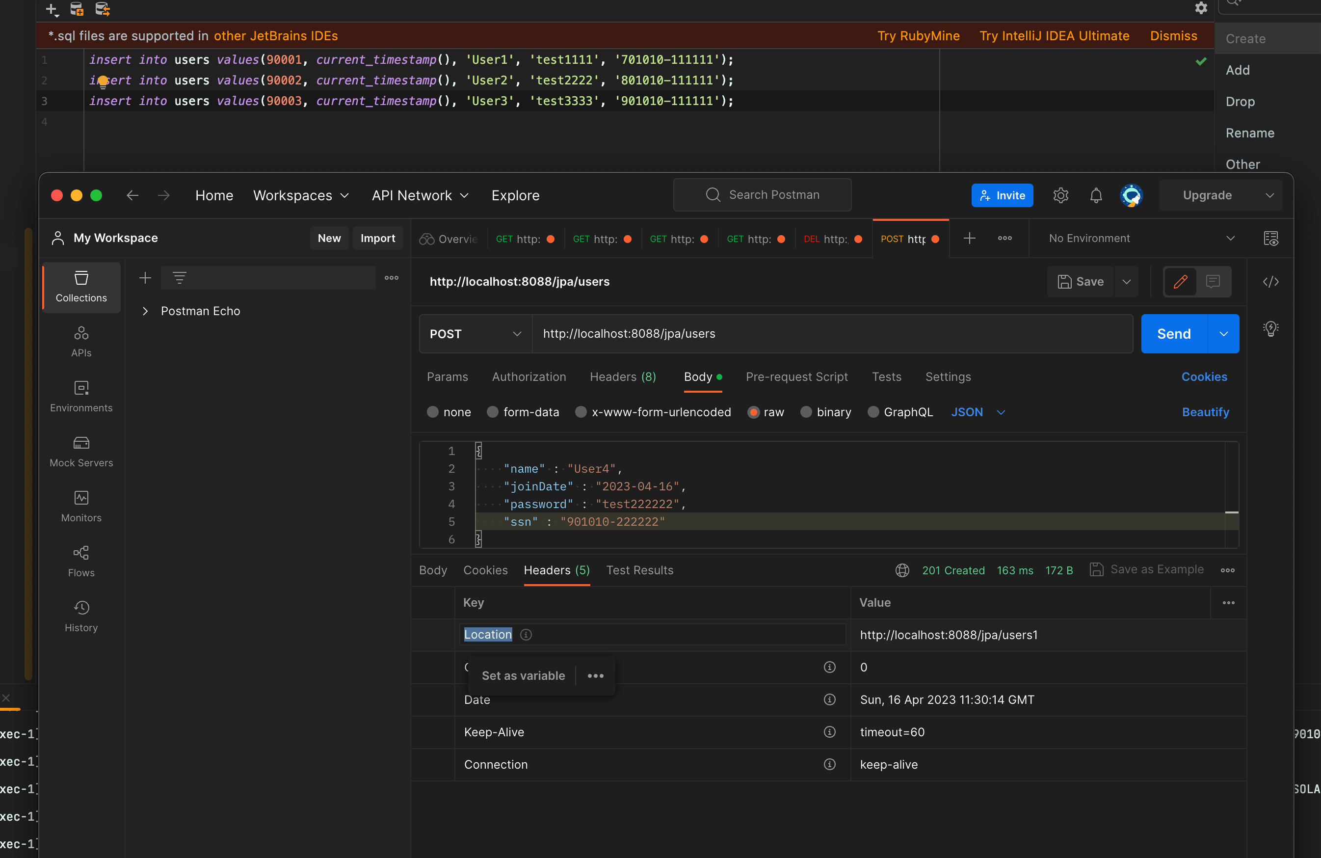Open the Upgrade arrow dropdown

1269,195
